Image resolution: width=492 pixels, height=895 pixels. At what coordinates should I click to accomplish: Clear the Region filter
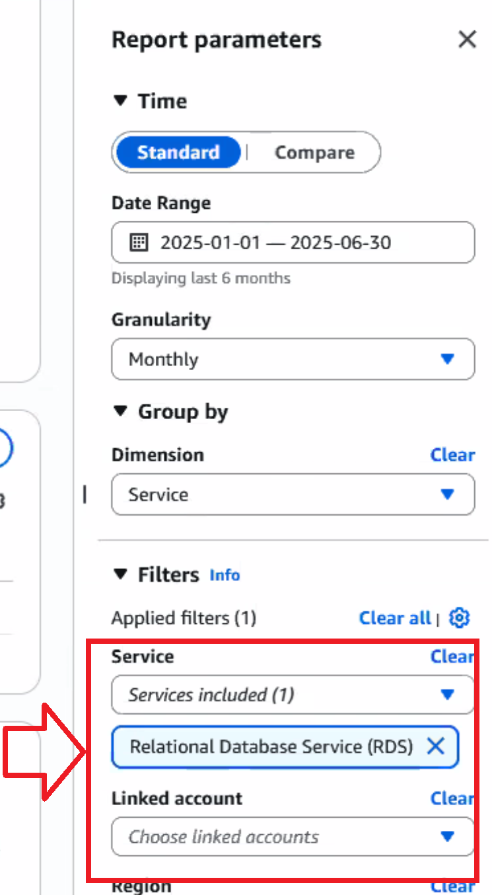(x=452, y=886)
